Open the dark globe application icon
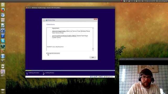 pos(3,46)
